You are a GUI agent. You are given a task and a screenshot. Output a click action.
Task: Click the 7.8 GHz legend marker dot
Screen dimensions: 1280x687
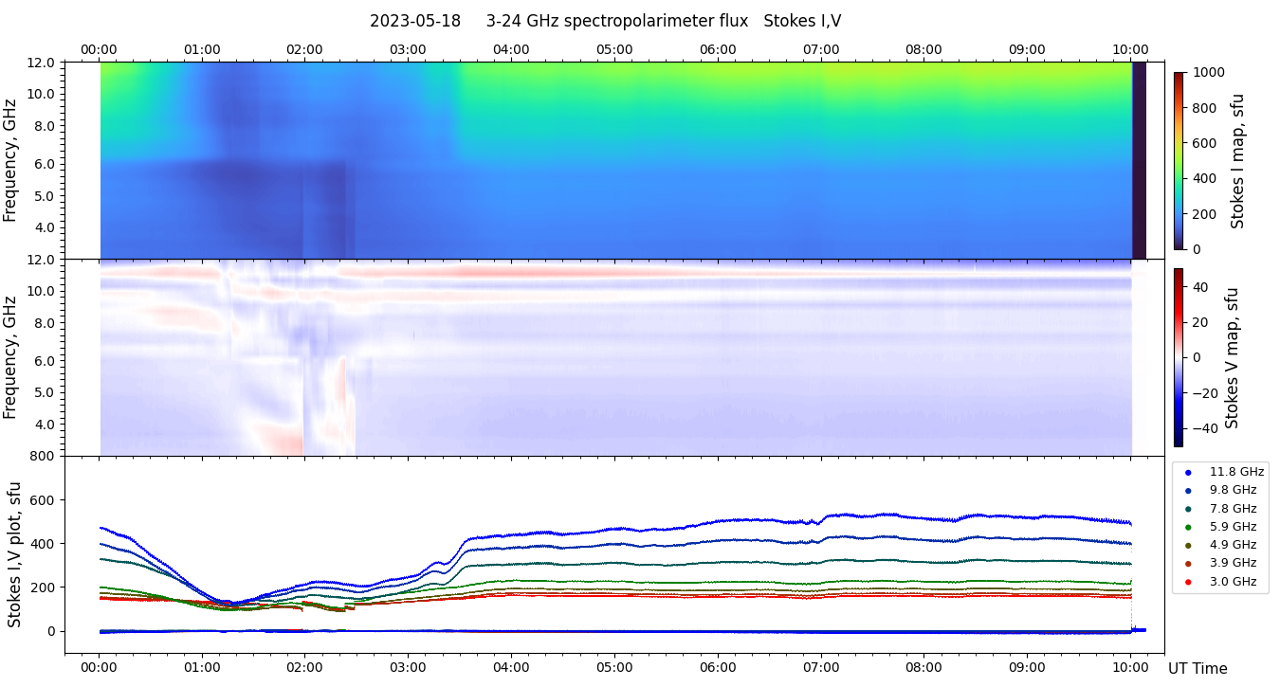[x=1188, y=509]
